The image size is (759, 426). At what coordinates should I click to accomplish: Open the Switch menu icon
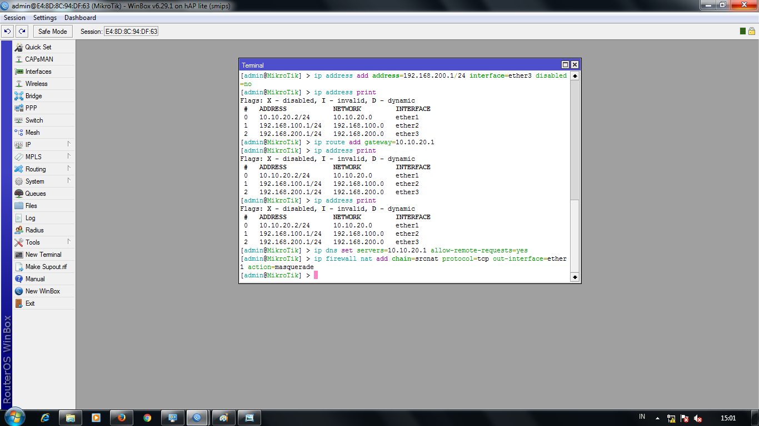point(19,120)
